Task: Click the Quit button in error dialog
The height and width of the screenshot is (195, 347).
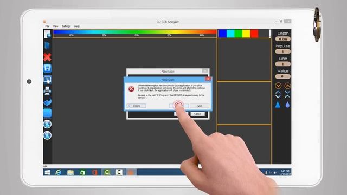Action: tap(200, 106)
